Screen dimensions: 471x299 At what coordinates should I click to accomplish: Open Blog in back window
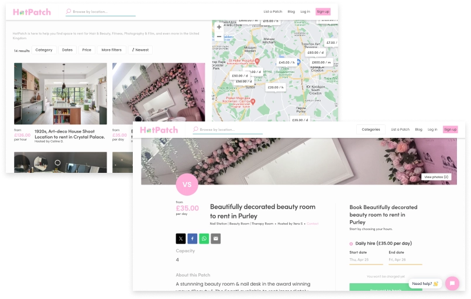click(x=291, y=12)
